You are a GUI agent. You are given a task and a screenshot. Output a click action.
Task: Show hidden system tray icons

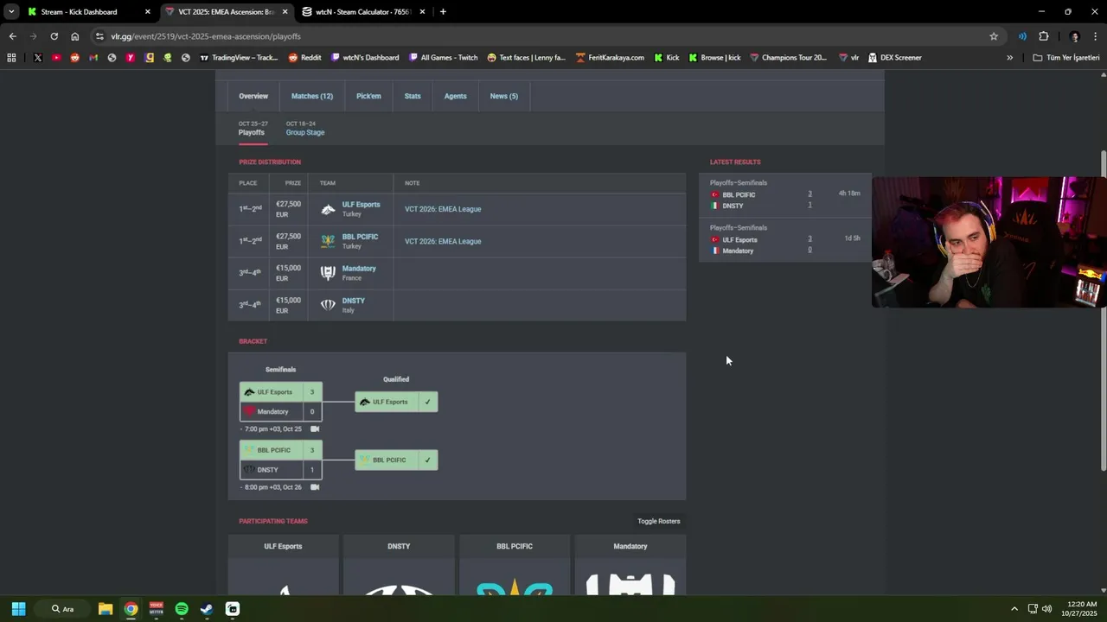1014,609
